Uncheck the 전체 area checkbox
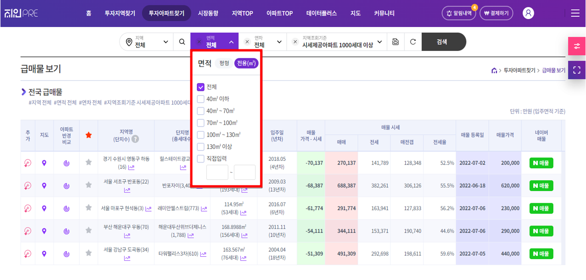Image resolution: width=586 pixels, height=280 pixels. 201,87
